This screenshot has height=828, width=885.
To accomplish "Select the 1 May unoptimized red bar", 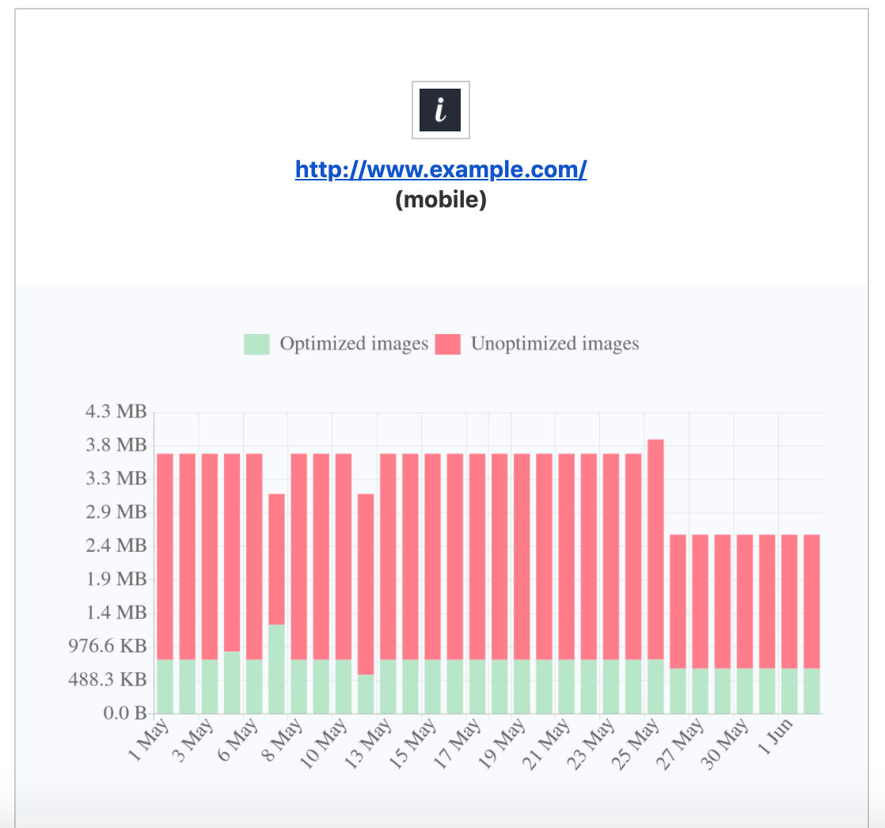I will (165, 556).
